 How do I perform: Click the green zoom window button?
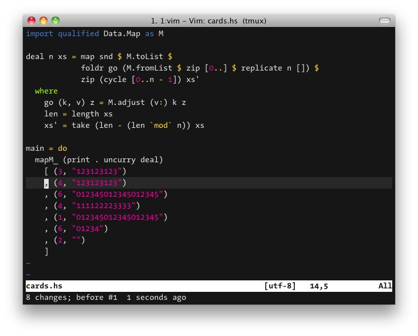coord(56,21)
